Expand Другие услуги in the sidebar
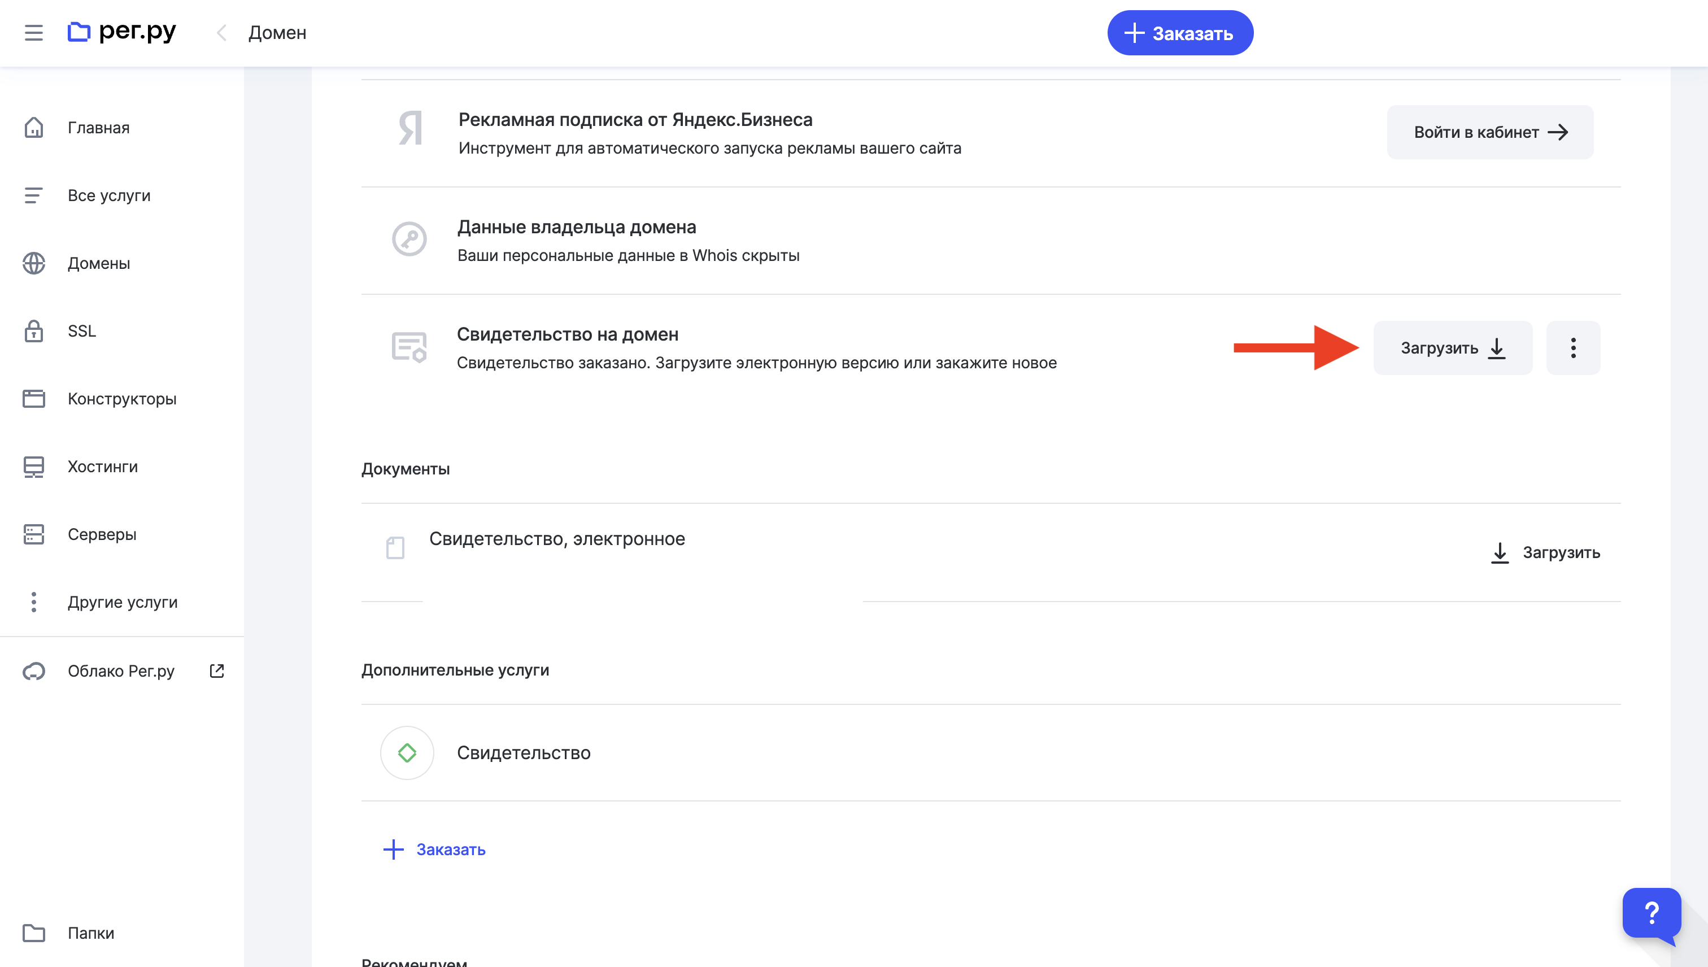 tap(122, 602)
